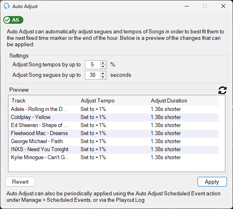Image resolution: width=233 pixels, height=209 pixels.
Task: Select the Ed Sheeran - Shape of ... row
Action: (x=113, y=125)
